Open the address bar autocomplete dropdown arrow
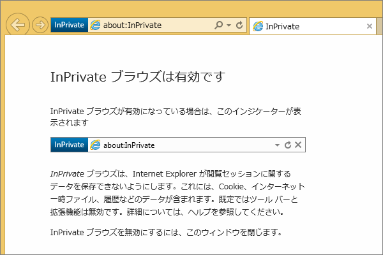This screenshot has width=383, height=255. tap(229, 25)
